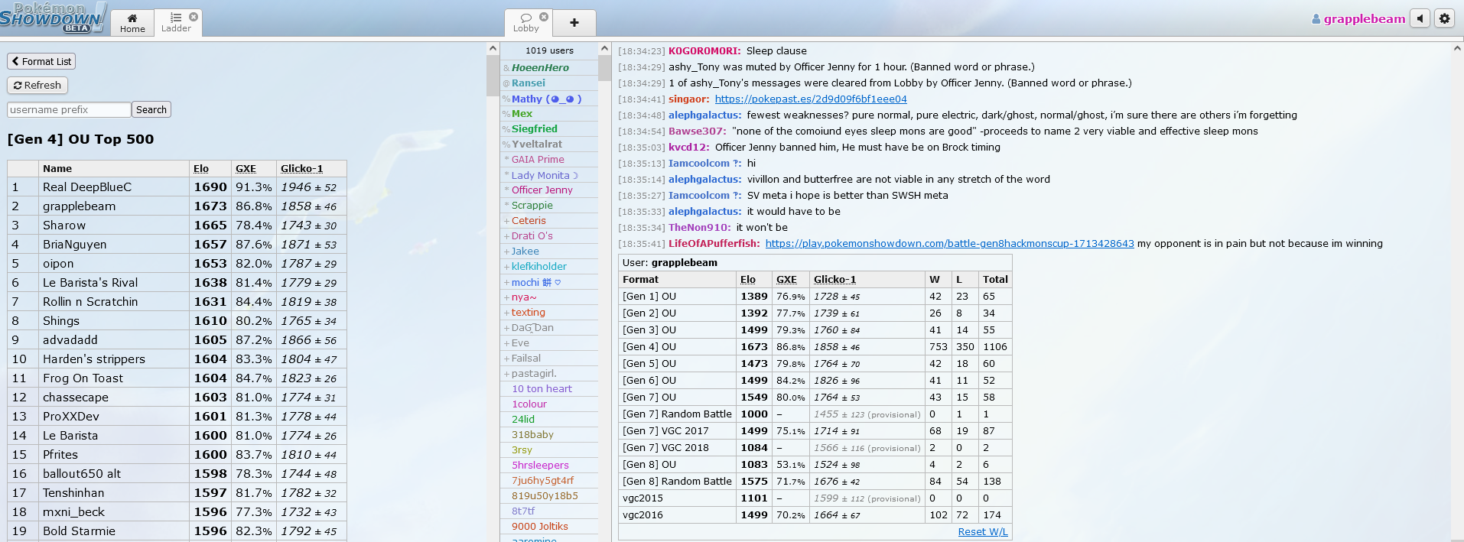Open the gen8hackmonscup battle link
Viewport: 1464px width, 542px height.
(949, 244)
